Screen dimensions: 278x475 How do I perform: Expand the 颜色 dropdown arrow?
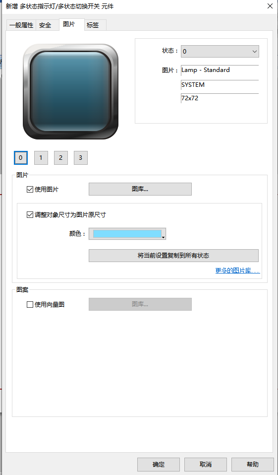click(164, 237)
